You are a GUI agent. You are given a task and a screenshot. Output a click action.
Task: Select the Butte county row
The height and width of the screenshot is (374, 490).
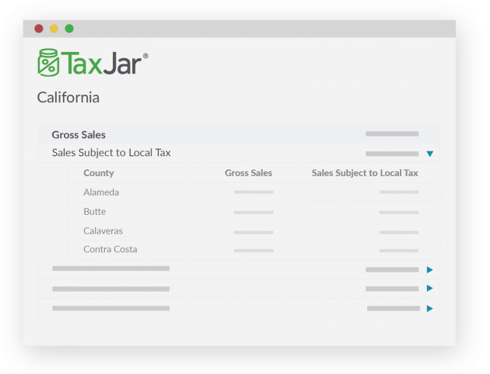pyautogui.click(x=254, y=212)
